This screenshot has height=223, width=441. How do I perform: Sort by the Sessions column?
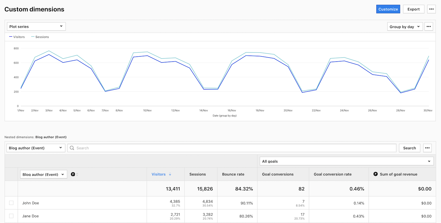pyautogui.click(x=198, y=174)
